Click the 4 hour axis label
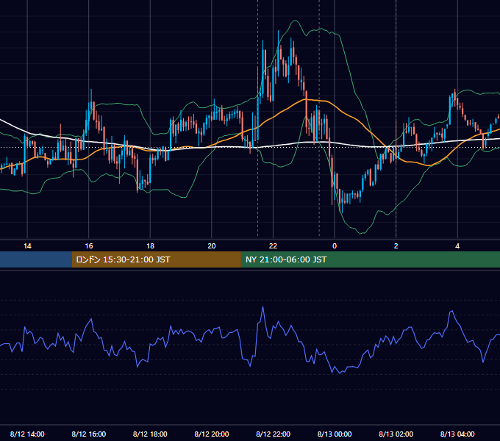Image resolution: width=500 pixels, height=441 pixels. pyautogui.click(x=457, y=246)
